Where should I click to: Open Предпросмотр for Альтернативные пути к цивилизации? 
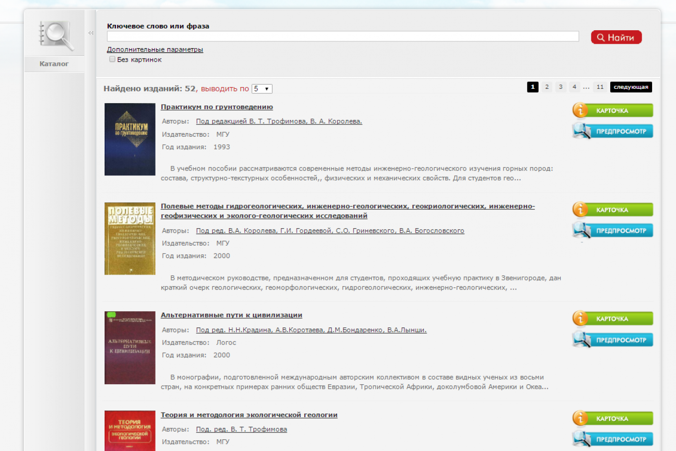[x=613, y=340]
